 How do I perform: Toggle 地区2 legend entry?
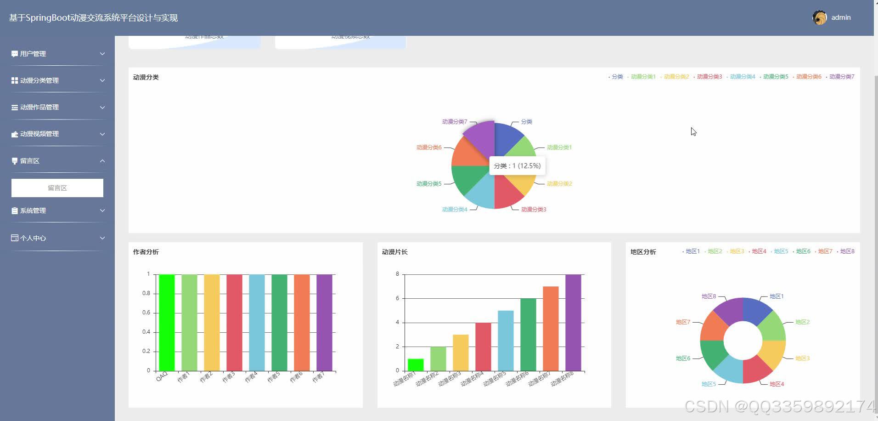[x=713, y=251]
